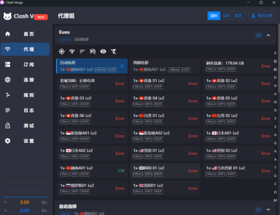Image resolution: width=280 pixels, height=215 pixels.
Task: Toggle proxy detail visibility eye icon
Action: pos(103,52)
